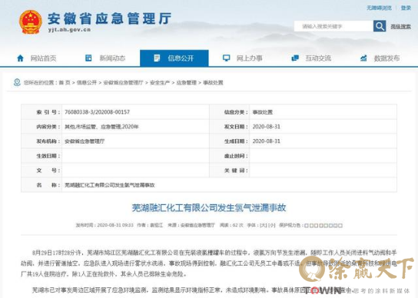Set font size to 大
Viewport: 418px width, 298px height.
tap(264, 225)
